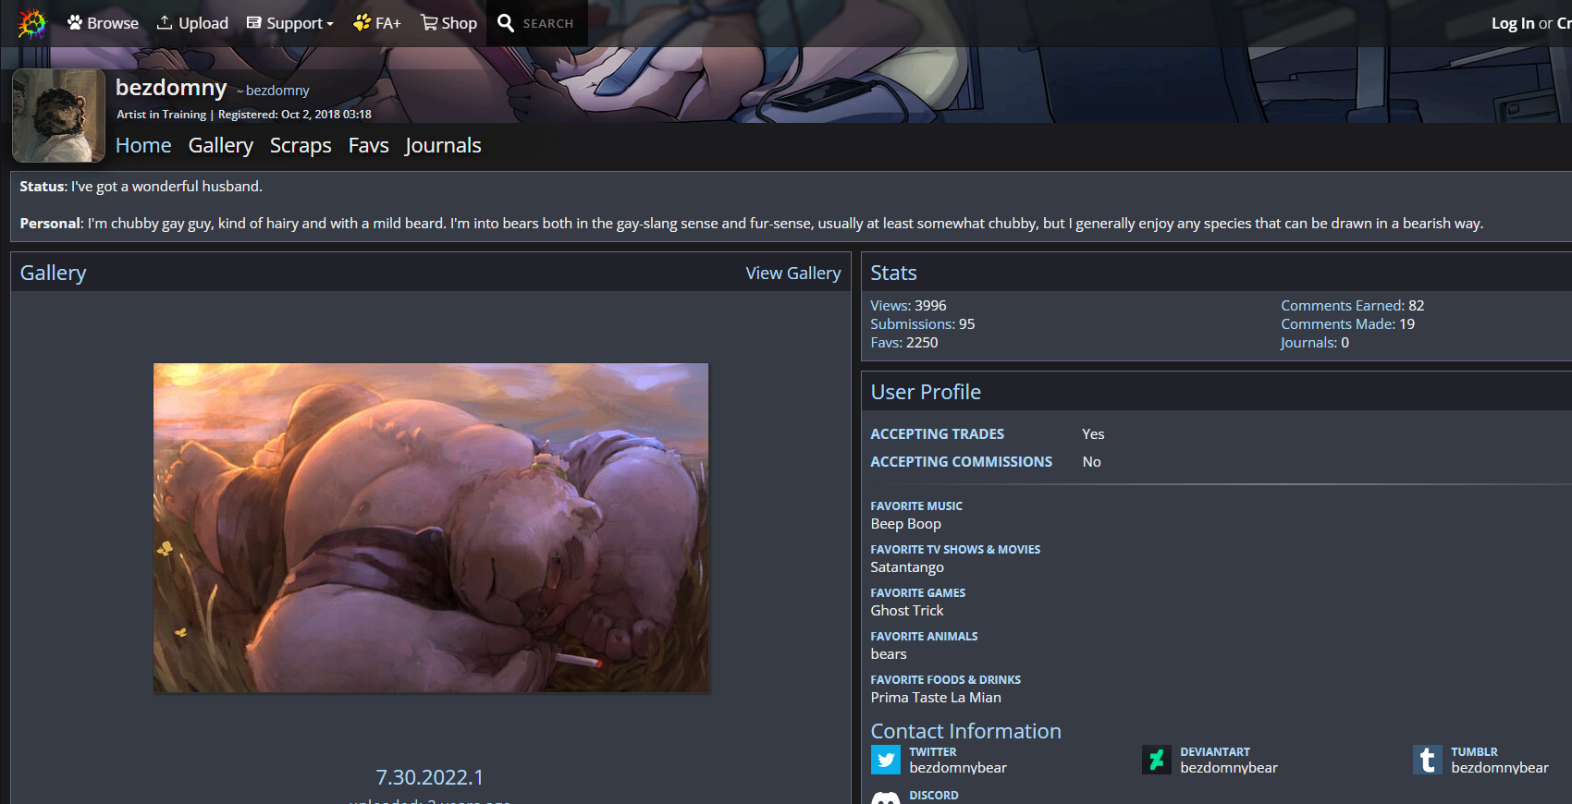Open the DeviantArt contact icon

point(1156,760)
